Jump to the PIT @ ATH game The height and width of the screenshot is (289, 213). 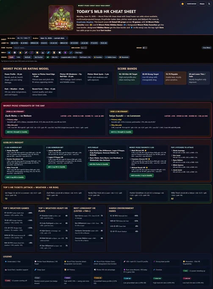click(94, 43)
